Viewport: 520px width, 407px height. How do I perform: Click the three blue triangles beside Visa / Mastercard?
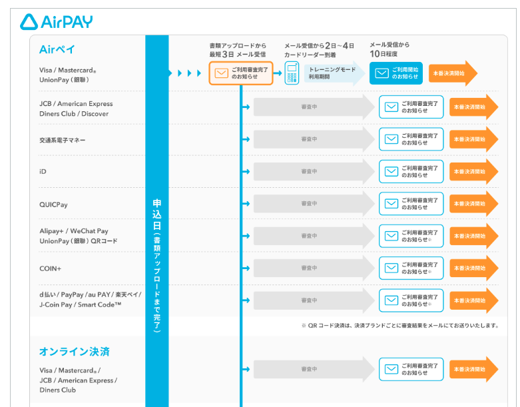[x=189, y=73]
